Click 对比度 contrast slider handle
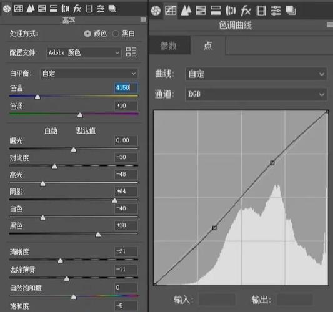 click(54, 167)
